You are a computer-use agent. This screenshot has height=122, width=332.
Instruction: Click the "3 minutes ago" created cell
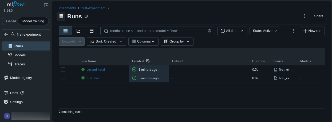pos(149,78)
